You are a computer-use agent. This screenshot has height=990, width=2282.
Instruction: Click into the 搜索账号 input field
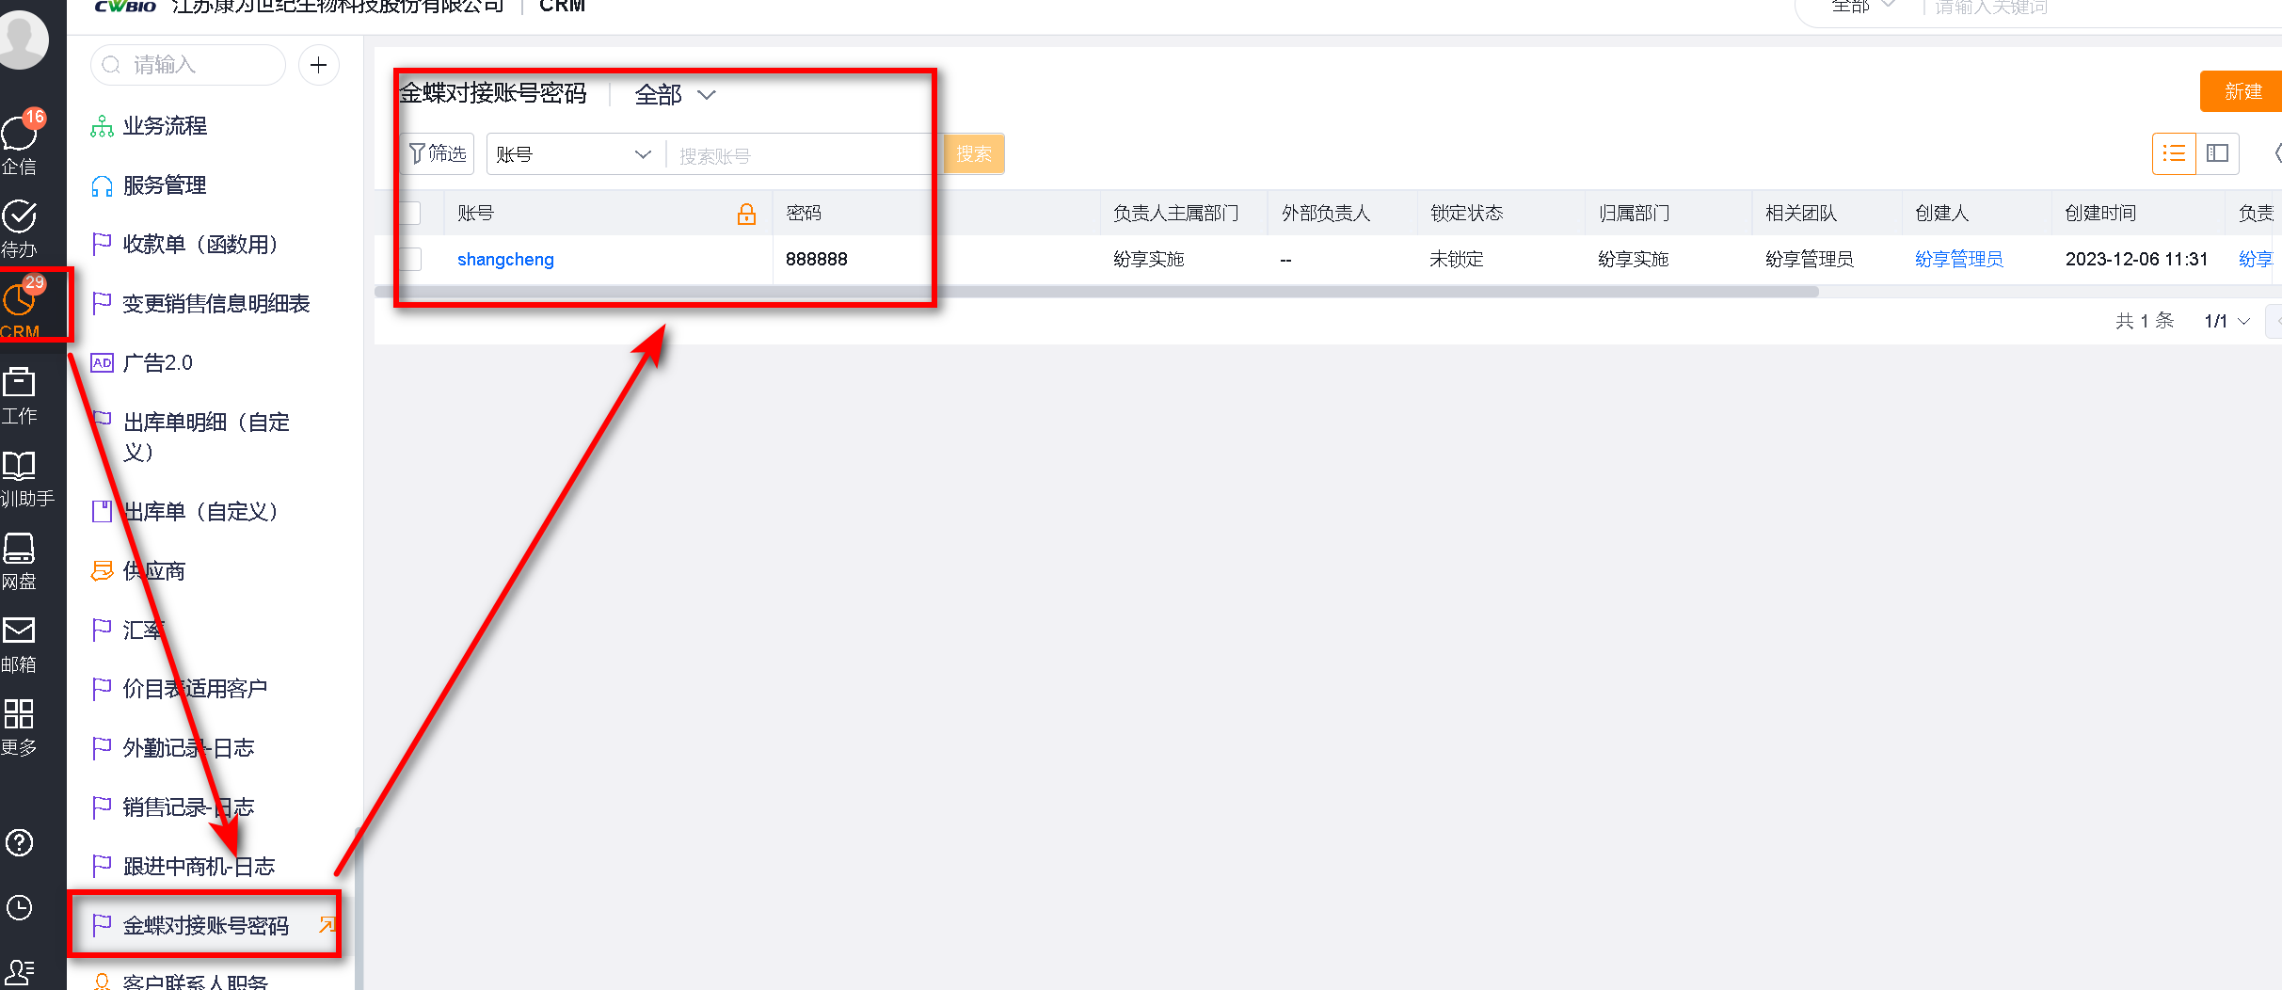800,155
